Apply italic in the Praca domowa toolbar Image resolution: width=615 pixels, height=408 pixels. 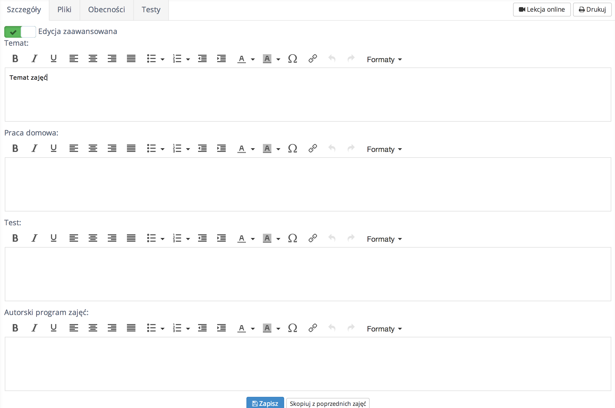point(34,148)
